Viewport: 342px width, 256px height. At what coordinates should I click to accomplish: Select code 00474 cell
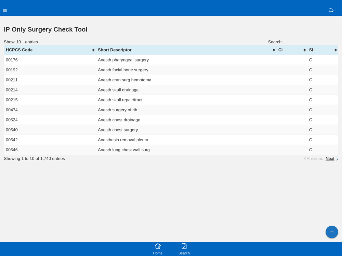click(50, 110)
